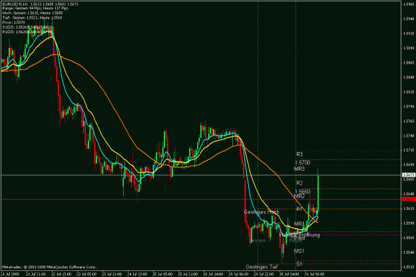Select the S1 support label
The image size is (416, 277).
(300, 264)
